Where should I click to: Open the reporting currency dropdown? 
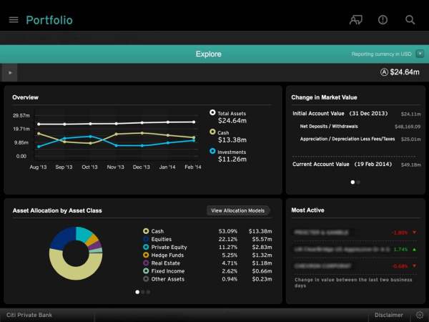coord(420,54)
